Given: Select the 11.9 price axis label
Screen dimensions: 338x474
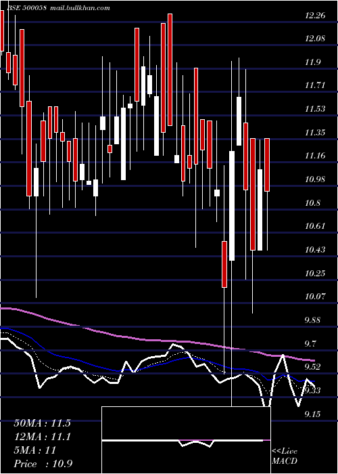Looking at the screenshot, I should point(312,62).
